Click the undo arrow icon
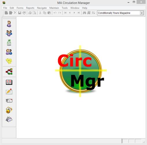The width and height of the screenshot is (147, 145). (55, 13)
